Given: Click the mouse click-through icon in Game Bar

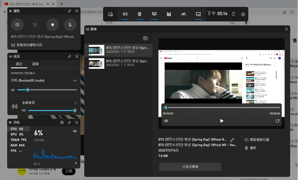Looking at the screenshot, I should [x=233, y=14].
